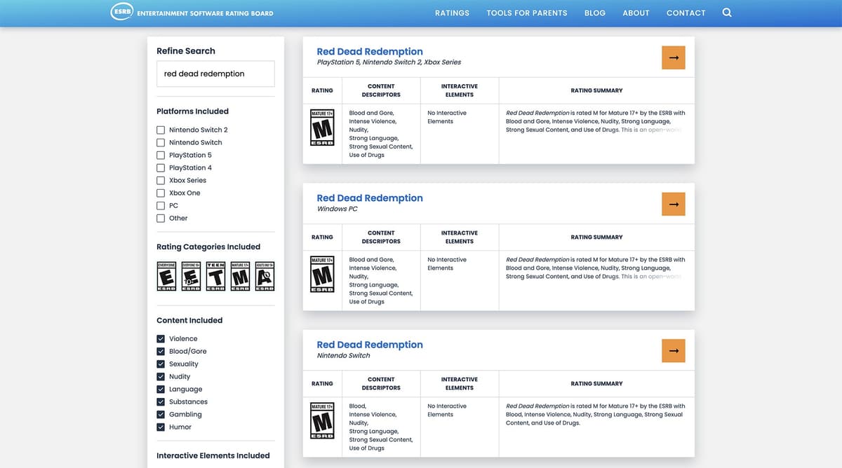The width and height of the screenshot is (842, 468).
Task: Open the first Red Dead Redemption title link
Action: point(370,52)
